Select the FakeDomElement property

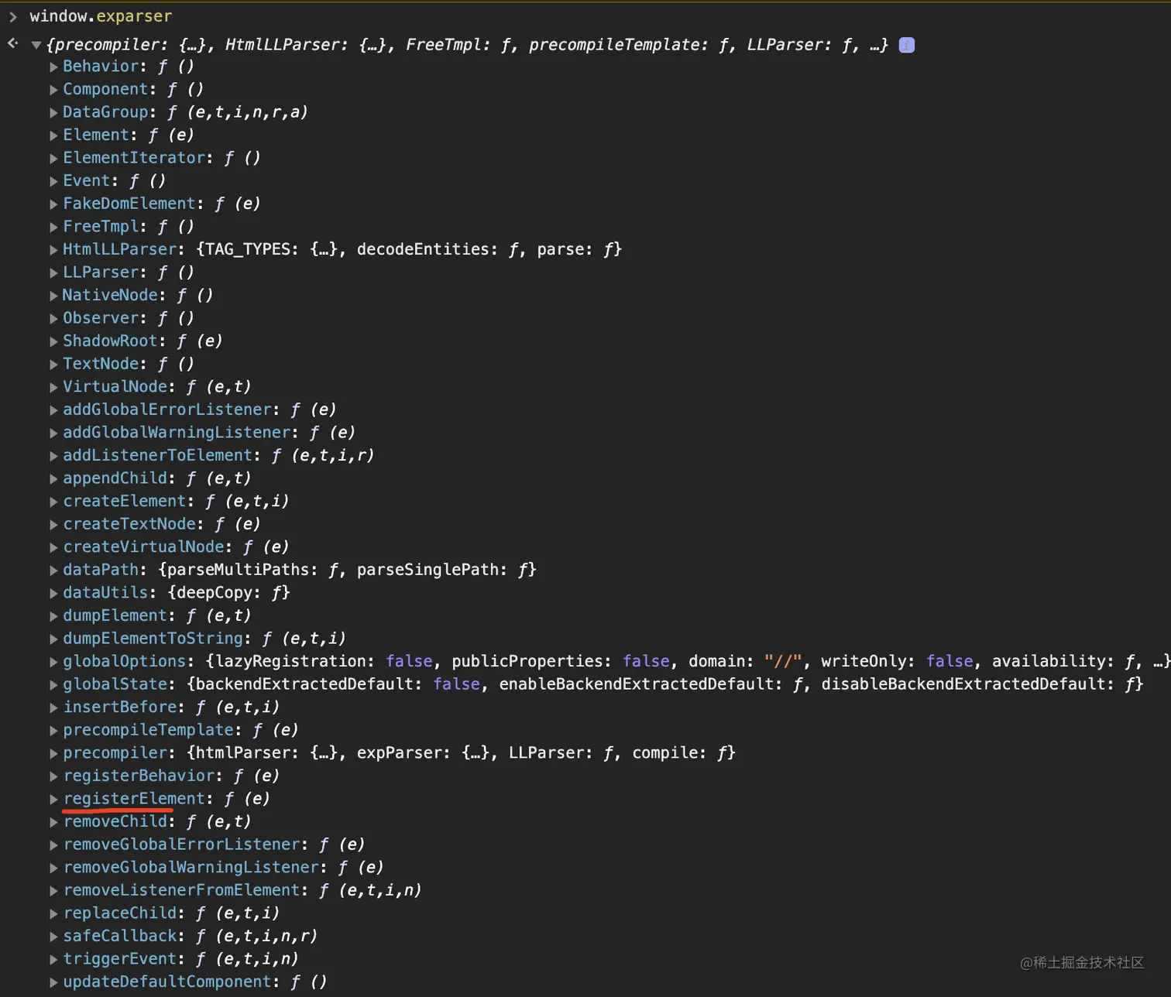(x=129, y=204)
